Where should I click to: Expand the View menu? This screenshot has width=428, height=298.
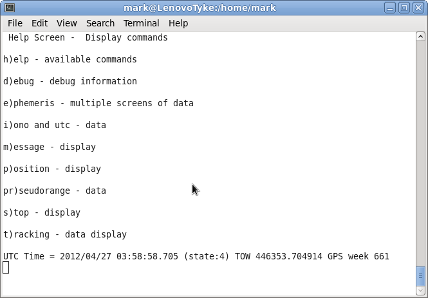(66, 23)
